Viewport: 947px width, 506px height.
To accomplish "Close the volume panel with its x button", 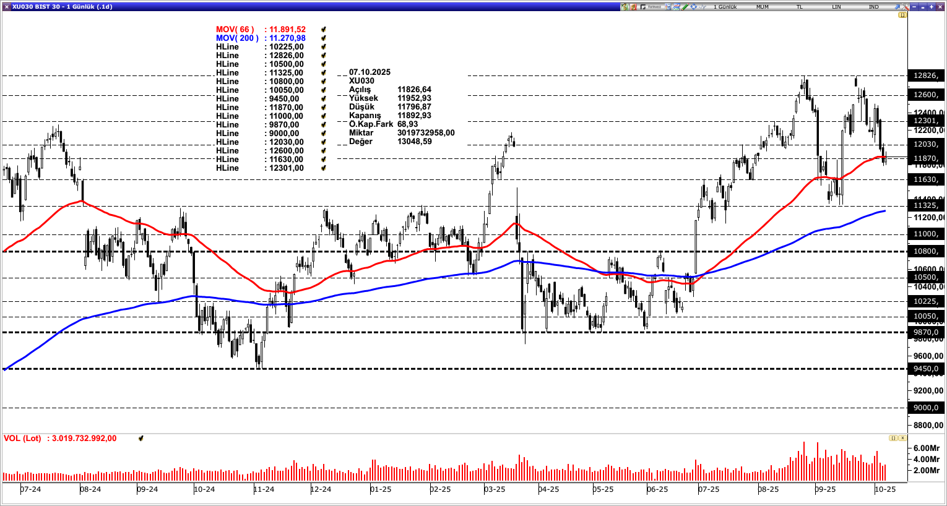I will (x=902, y=438).
